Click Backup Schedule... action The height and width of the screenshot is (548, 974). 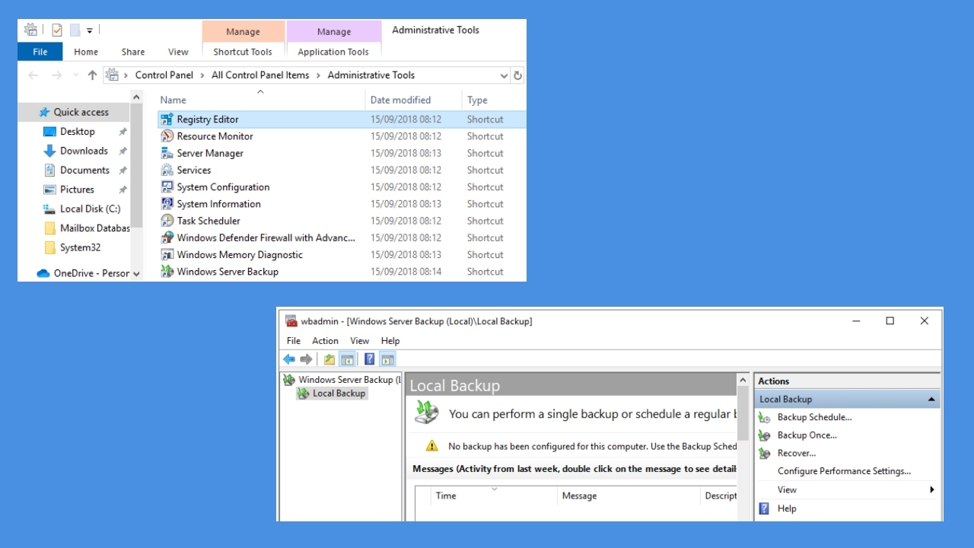(x=814, y=417)
